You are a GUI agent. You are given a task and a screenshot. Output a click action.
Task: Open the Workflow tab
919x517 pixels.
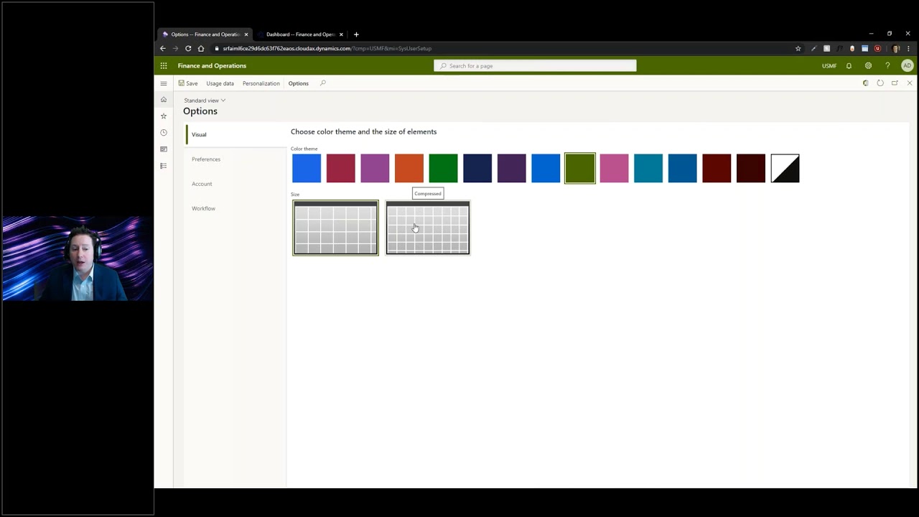coord(236,208)
